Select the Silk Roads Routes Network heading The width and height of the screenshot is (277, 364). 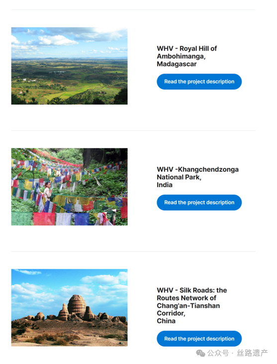192,305
